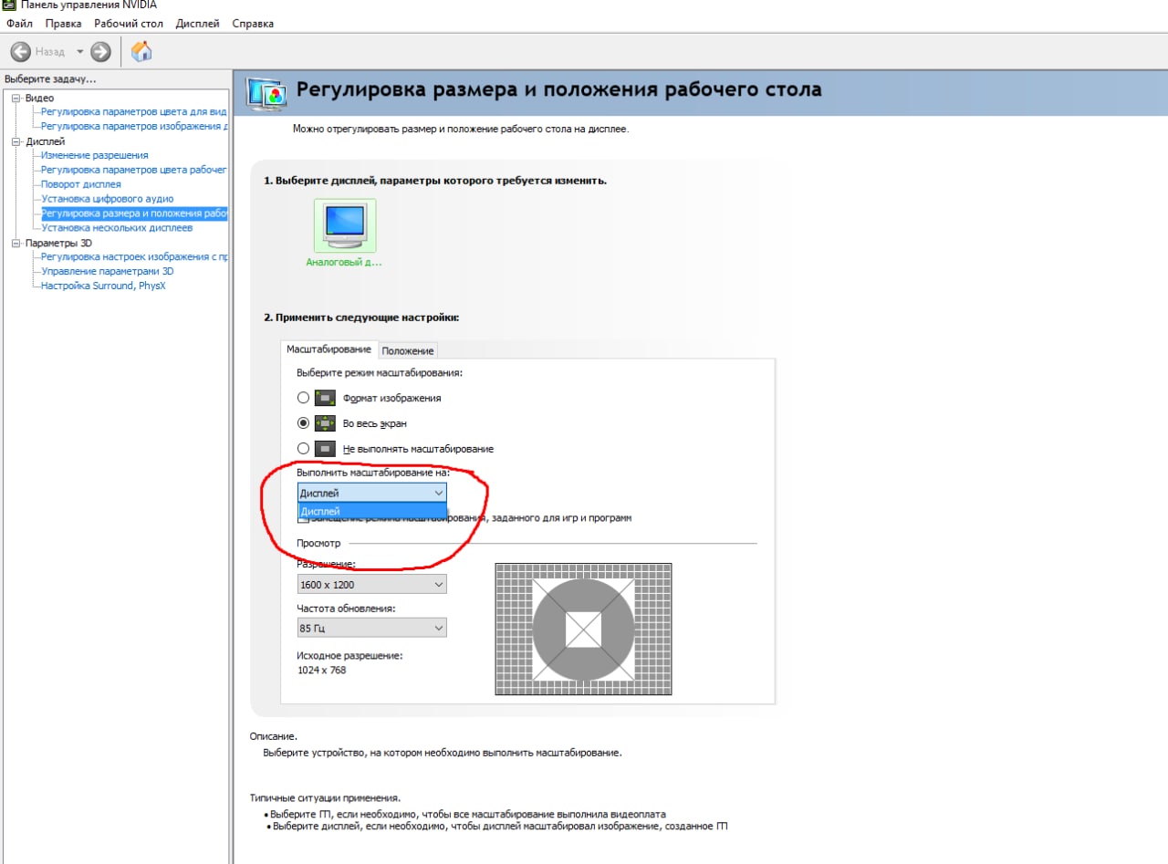Select the 'Во весь экран' radio button
The image size is (1168, 864).
(x=303, y=423)
